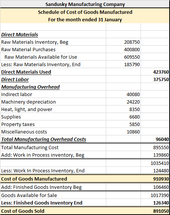Viewport: 170px width, 215px height.
Task: Click the value 139860
Action: tap(161, 155)
